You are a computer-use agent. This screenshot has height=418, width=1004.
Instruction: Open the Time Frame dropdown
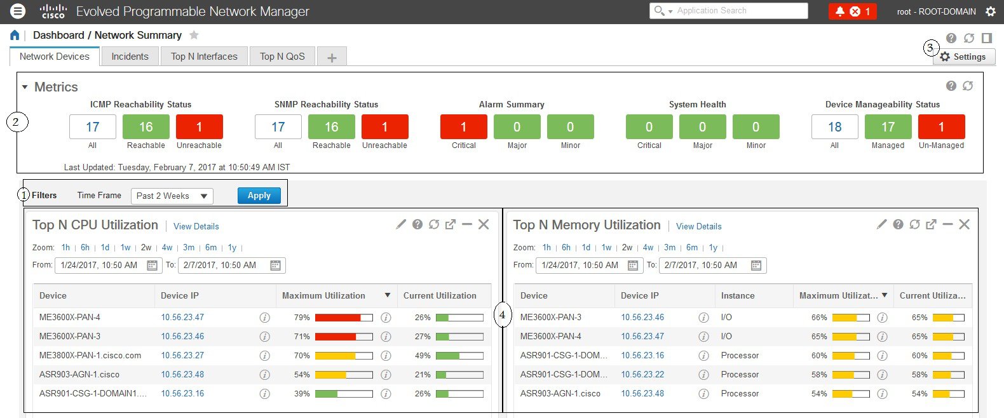point(172,196)
